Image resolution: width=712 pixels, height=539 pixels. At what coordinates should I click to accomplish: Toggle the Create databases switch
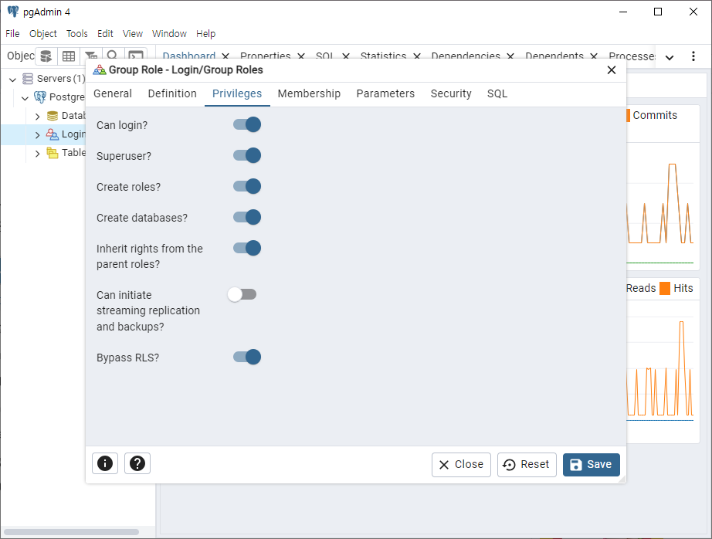247,217
